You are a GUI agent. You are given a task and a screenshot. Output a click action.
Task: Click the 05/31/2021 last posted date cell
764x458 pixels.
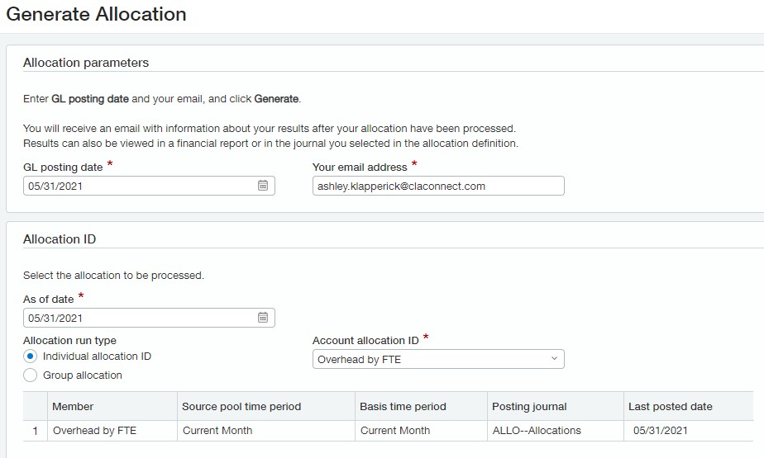pyautogui.click(x=660, y=430)
